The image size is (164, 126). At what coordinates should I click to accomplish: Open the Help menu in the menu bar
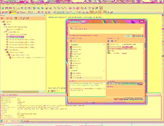tap(46, 4)
